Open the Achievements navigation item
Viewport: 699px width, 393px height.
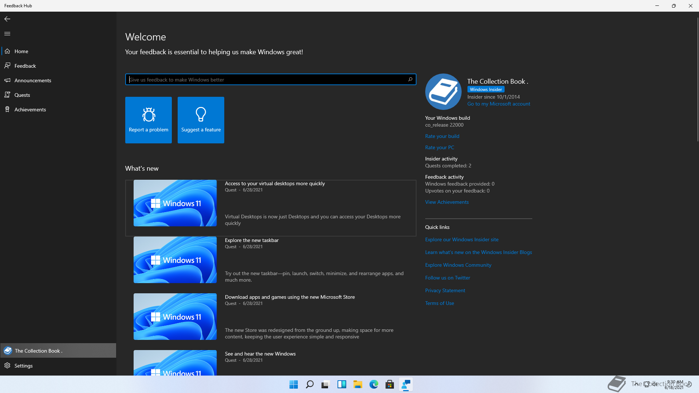pyautogui.click(x=58, y=110)
